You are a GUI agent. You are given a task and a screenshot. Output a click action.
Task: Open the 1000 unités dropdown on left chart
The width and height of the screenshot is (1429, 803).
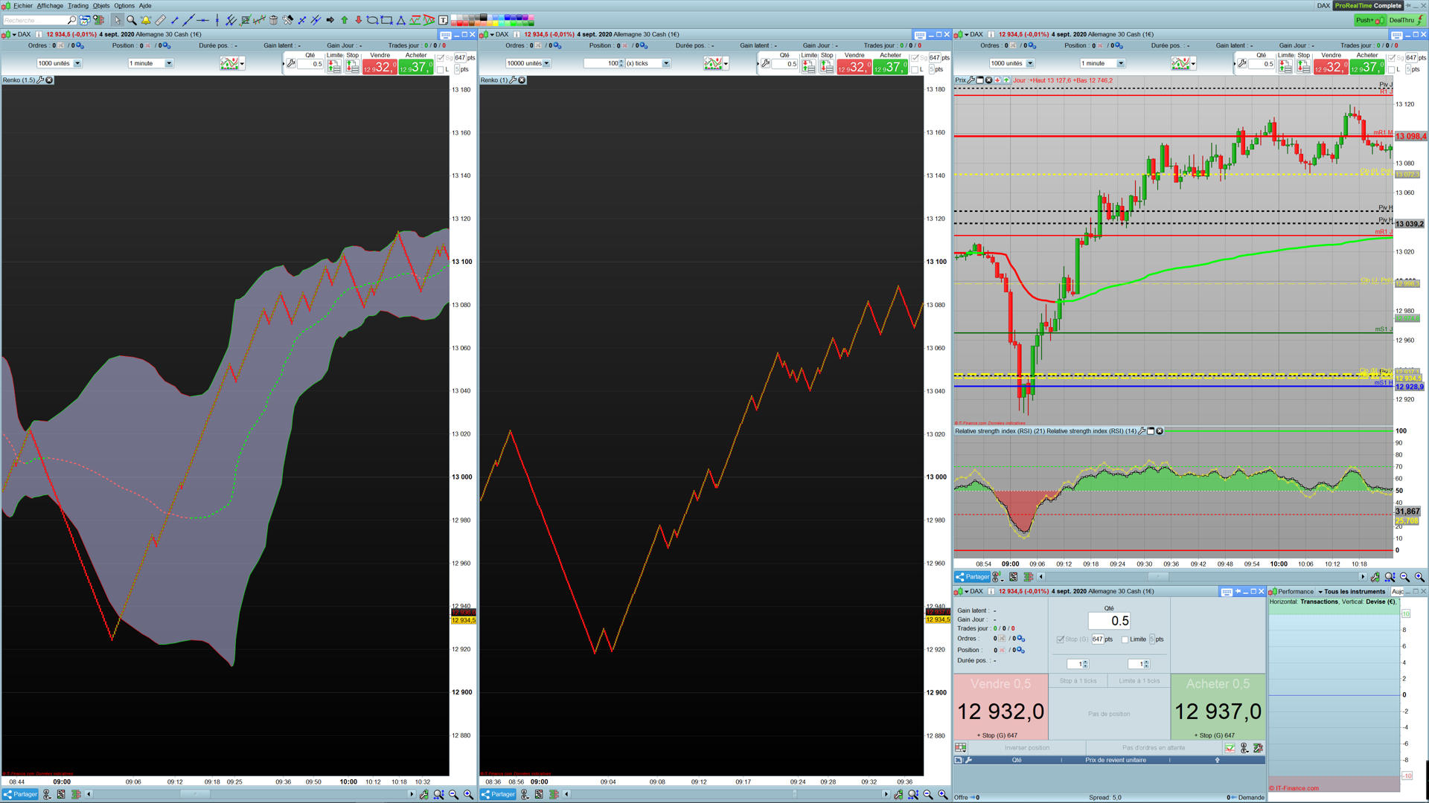pos(77,63)
